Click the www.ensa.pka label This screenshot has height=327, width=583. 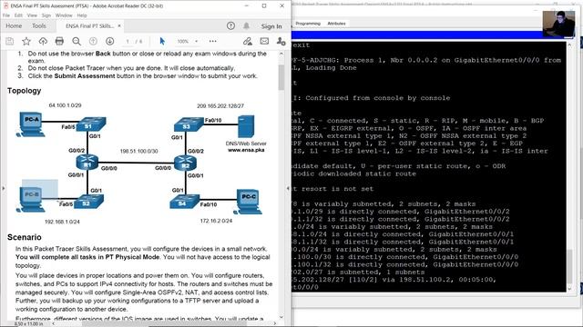(x=246, y=150)
